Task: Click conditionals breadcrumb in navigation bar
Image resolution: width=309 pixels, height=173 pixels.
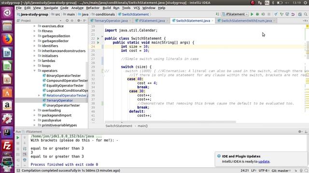Action: click(x=105, y=14)
